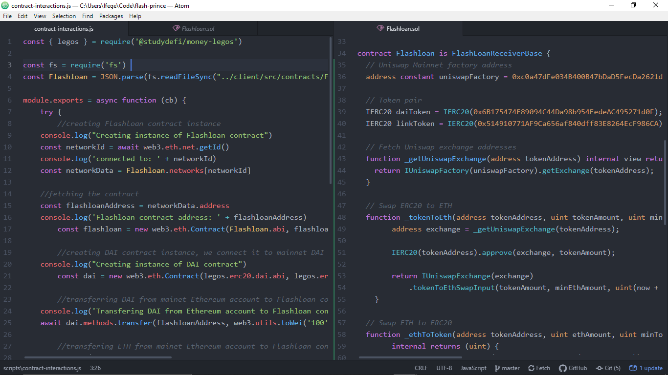
Task: Click the "//fetching the contract" comment
Action: (x=90, y=194)
